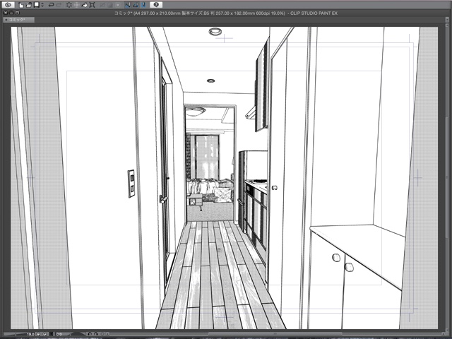Clear outside the selection
452x339 pixels.
point(77,5)
